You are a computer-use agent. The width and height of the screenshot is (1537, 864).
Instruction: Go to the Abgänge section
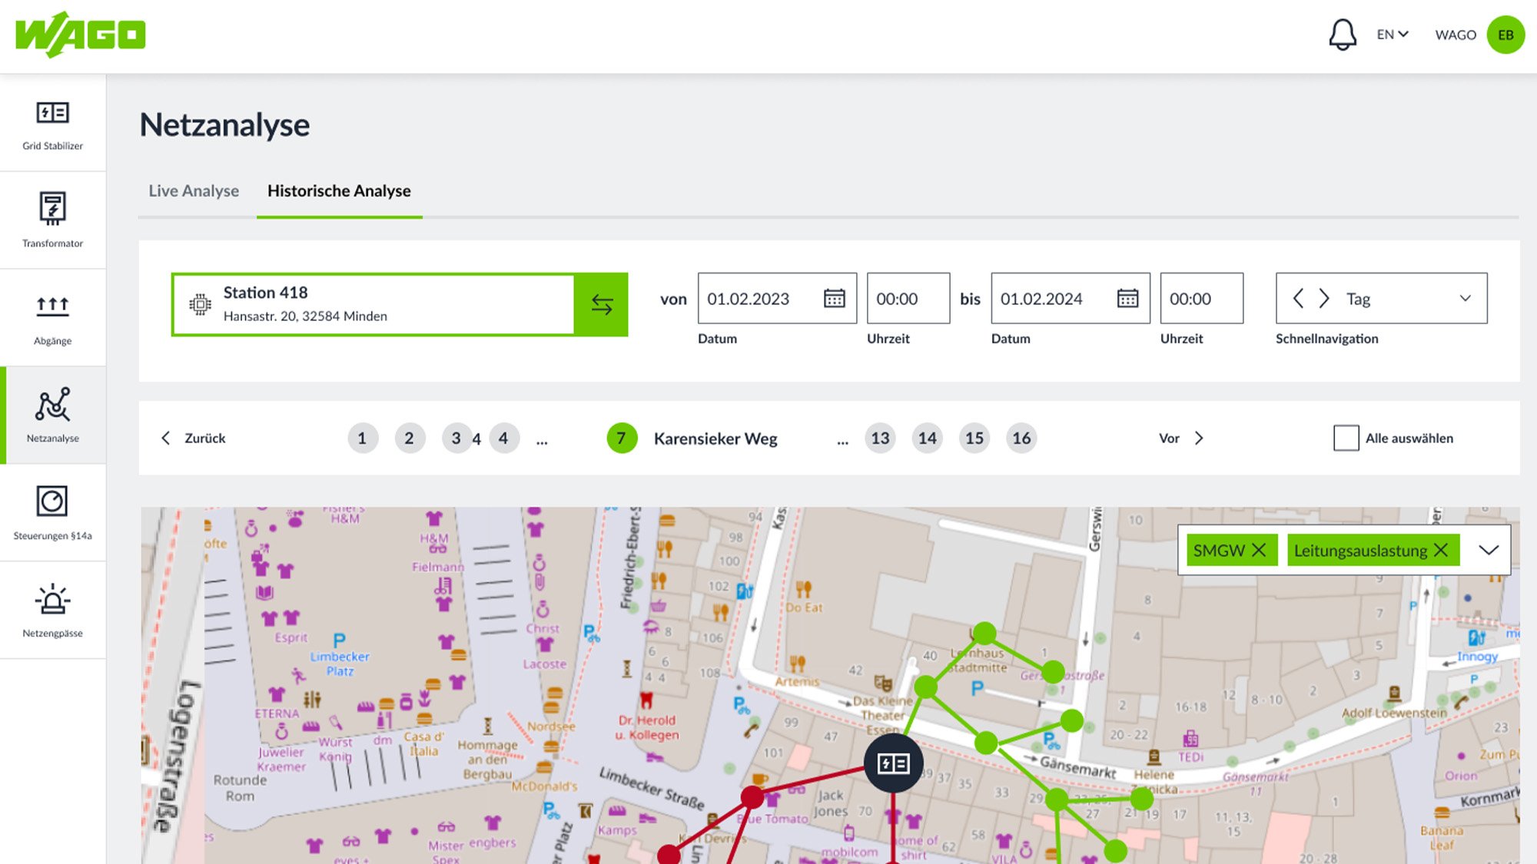[52, 317]
